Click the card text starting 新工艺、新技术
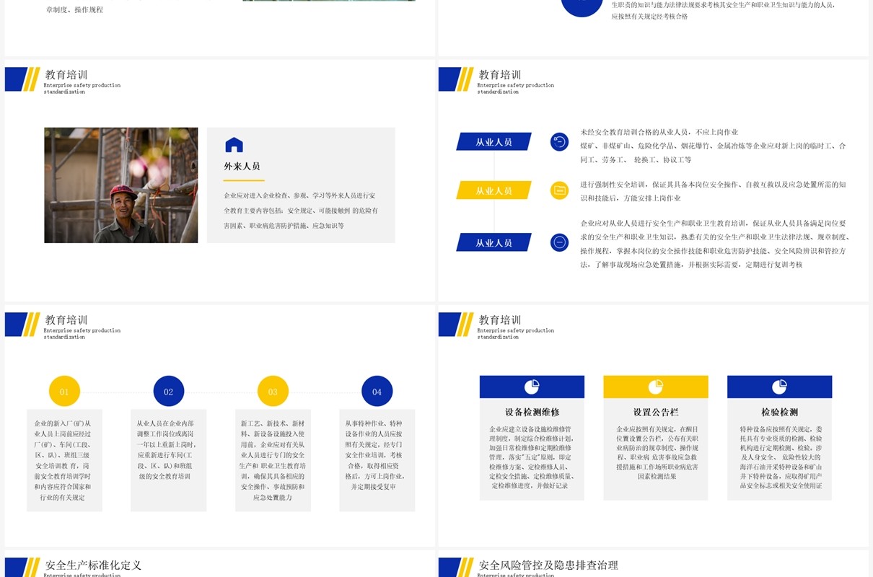This screenshot has height=577, width=873. click(x=273, y=460)
